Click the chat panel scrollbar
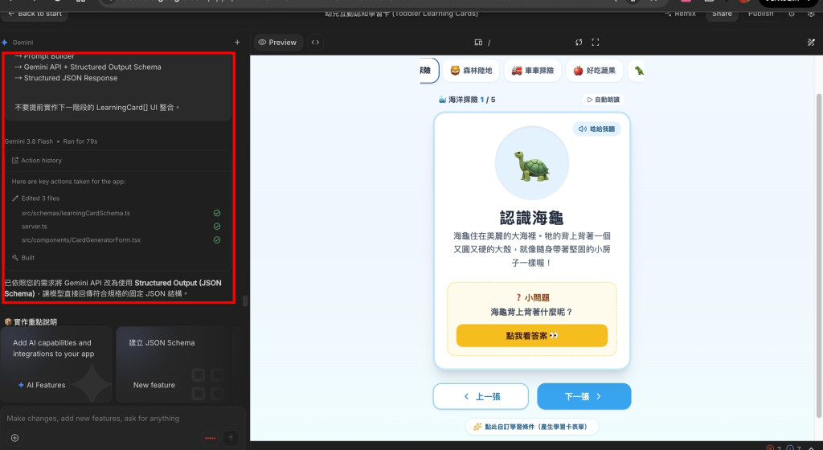The width and height of the screenshot is (823, 450). click(245, 301)
